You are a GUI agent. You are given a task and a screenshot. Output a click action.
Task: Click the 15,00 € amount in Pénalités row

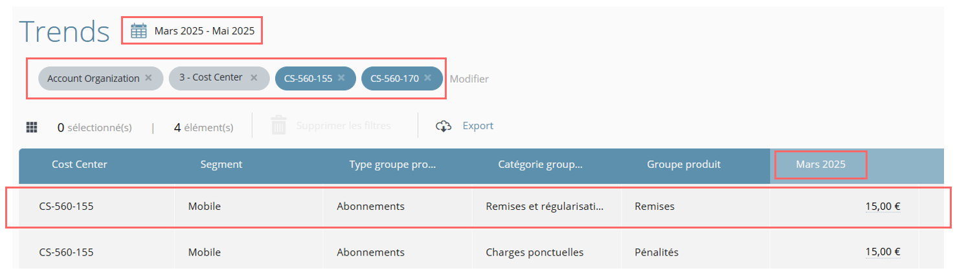[x=883, y=252]
